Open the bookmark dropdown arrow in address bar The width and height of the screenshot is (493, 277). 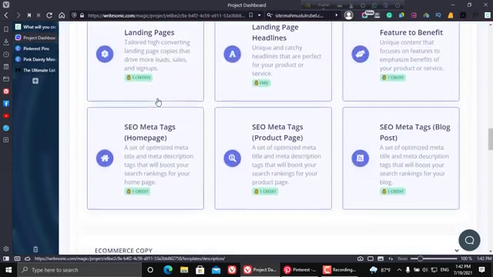259,15
